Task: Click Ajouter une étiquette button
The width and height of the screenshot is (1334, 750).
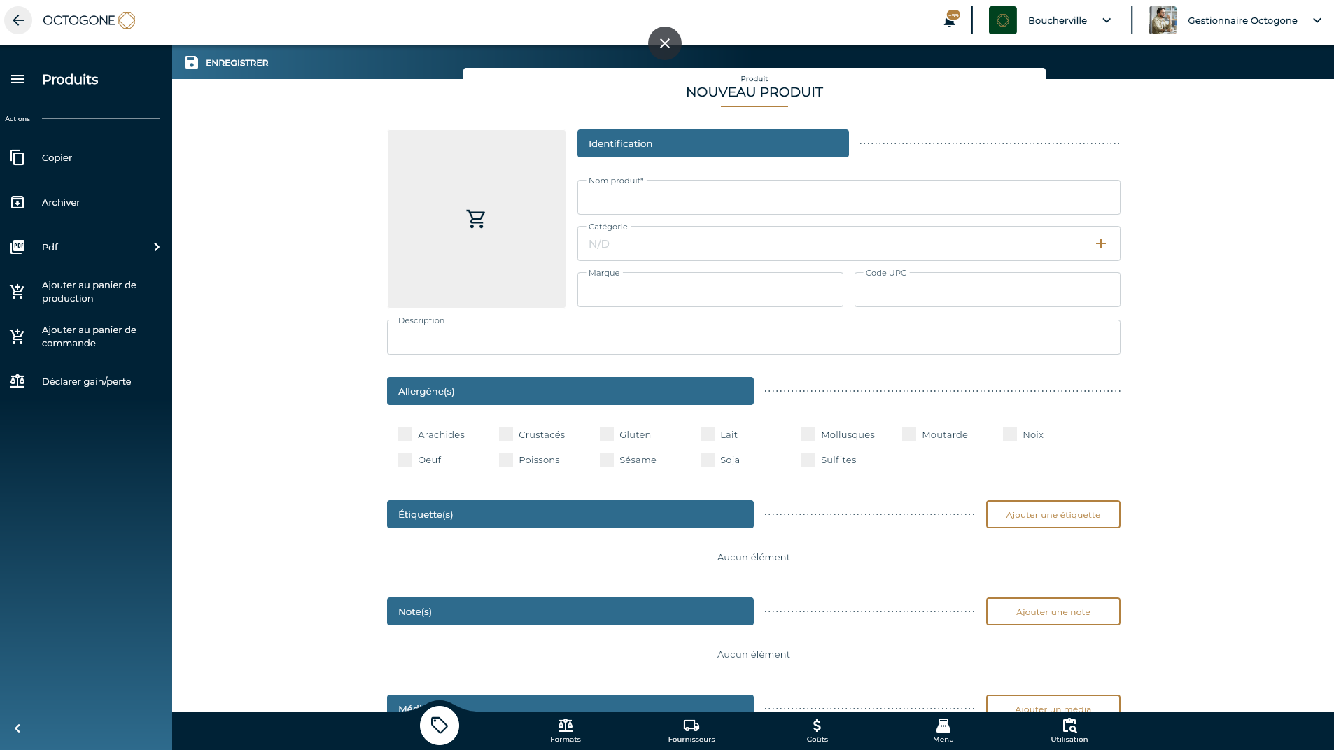Action: [1053, 514]
